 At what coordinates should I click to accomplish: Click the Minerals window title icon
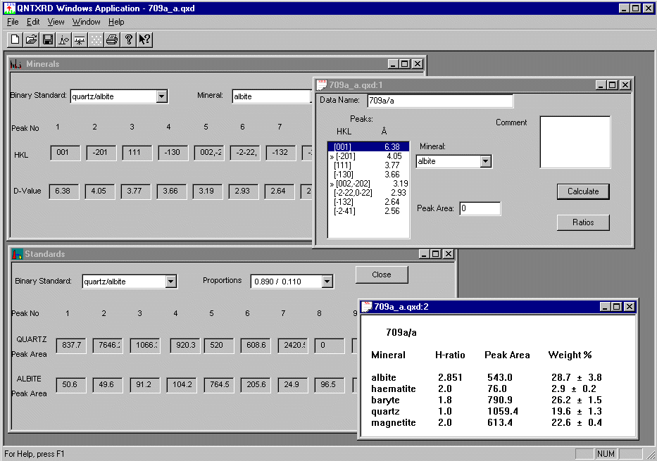point(16,64)
